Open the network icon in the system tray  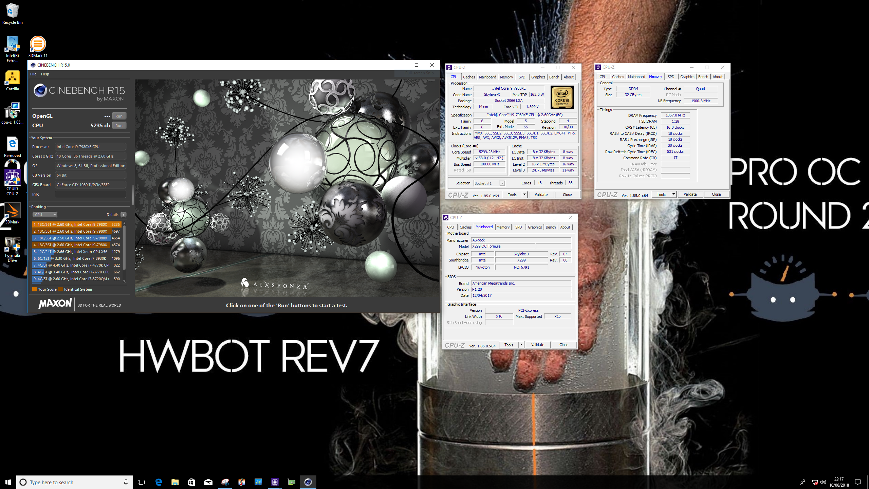(x=815, y=482)
